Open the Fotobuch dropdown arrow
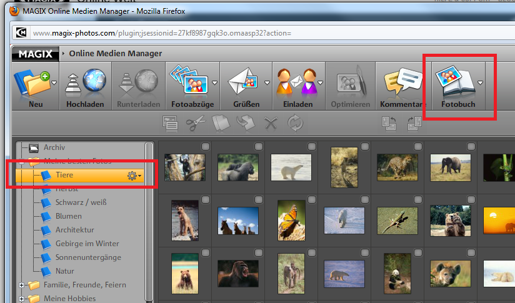Viewport: 515px width, 303px height. click(481, 82)
